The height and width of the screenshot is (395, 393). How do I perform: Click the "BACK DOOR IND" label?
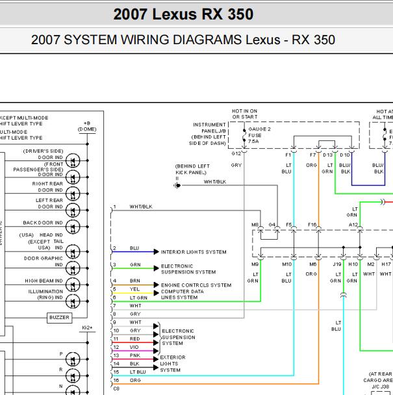point(43,223)
